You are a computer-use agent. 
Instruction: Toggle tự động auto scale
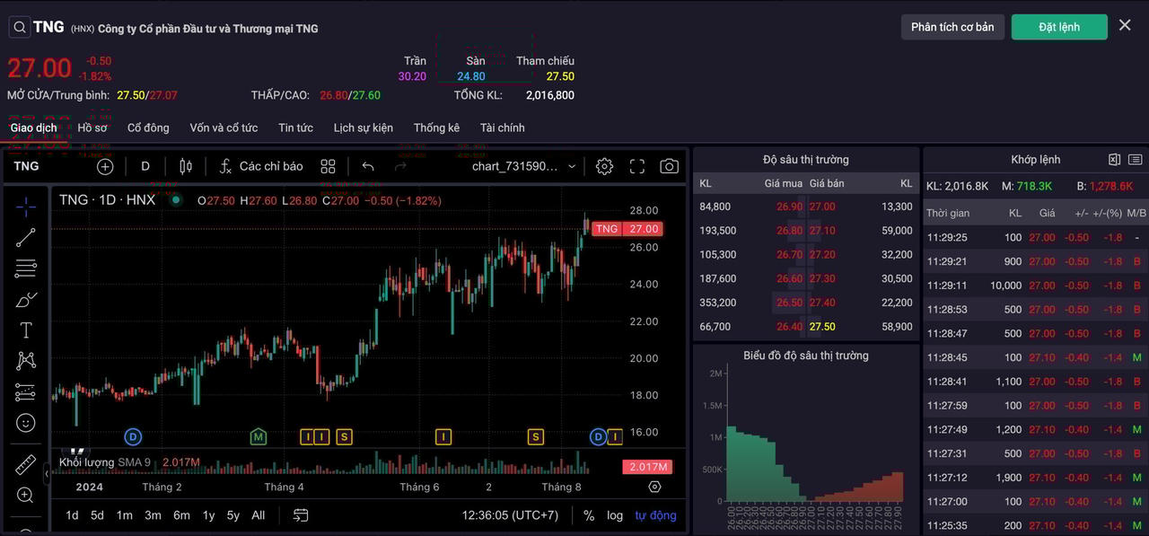coord(655,515)
